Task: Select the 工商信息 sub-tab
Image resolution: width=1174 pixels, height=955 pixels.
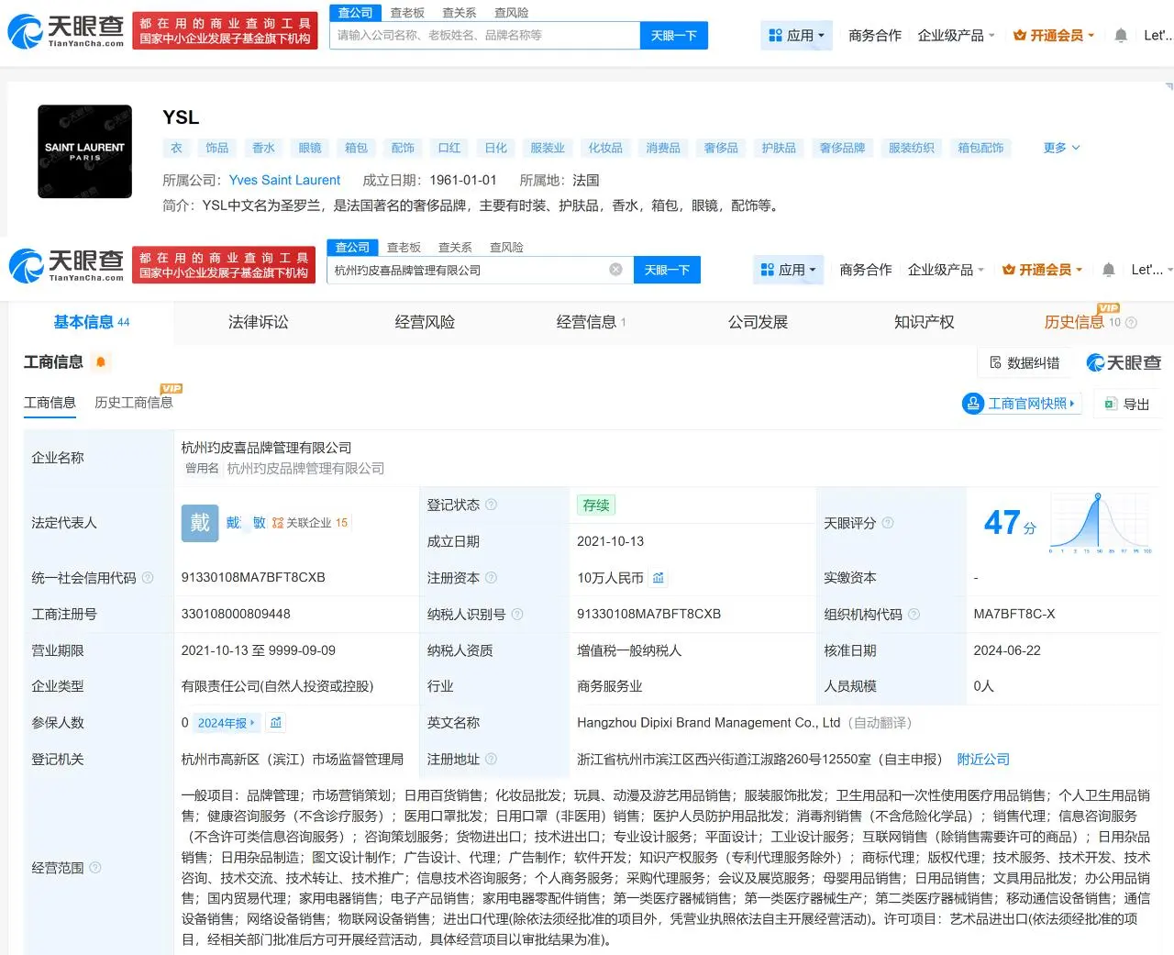Action: pos(50,403)
